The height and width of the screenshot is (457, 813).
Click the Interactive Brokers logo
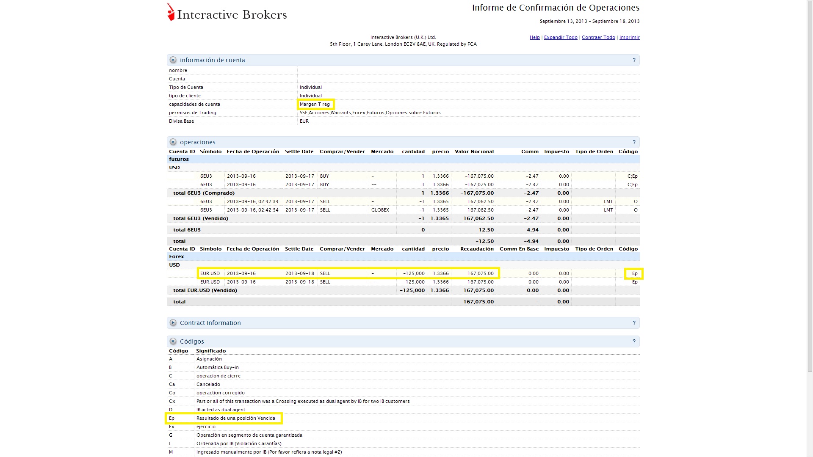(227, 13)
